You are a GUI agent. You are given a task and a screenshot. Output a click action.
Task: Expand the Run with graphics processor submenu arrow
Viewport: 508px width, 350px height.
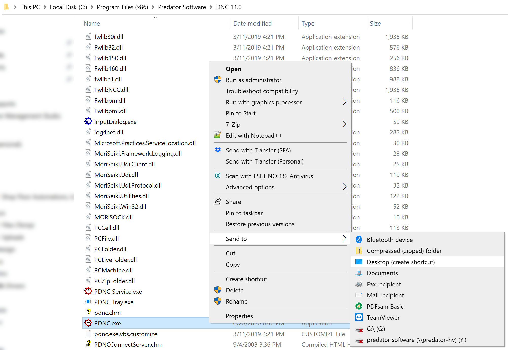[344, 102]
